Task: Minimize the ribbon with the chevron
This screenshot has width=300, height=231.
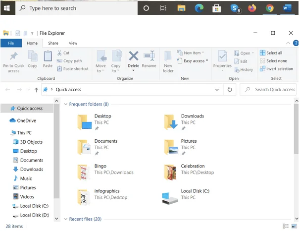Action: [x=288, y=43]
